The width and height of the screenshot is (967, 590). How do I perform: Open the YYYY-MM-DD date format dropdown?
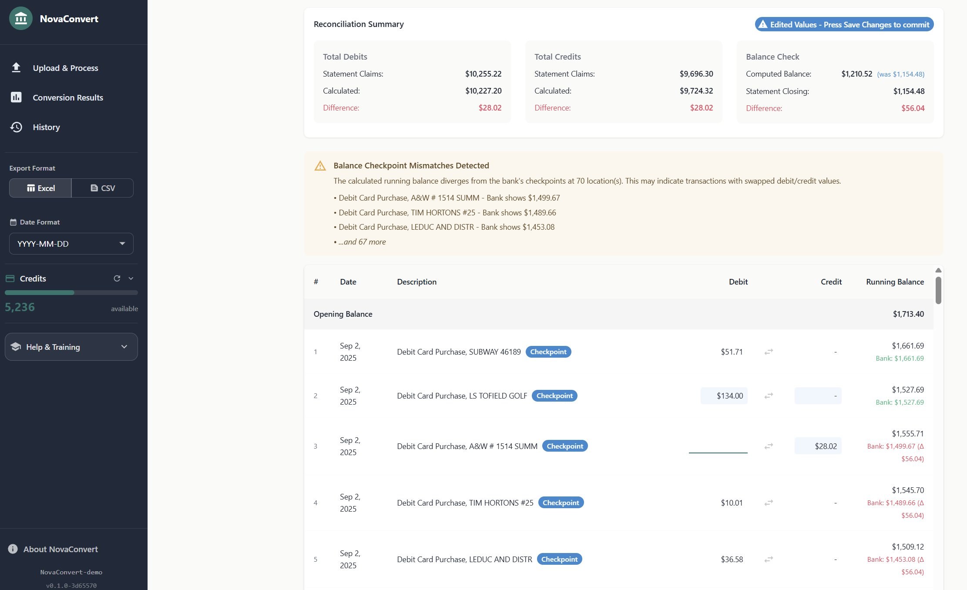[x=71, y=244]
